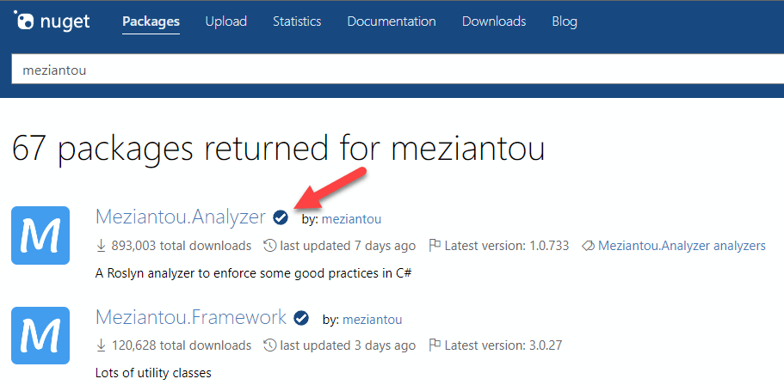Click latest version flag icon for Meziantou.Analyzer
The height and width of the screenshot is (385, 784).
coord(435,246)
